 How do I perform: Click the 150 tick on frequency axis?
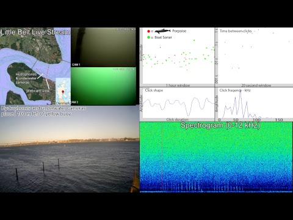click(279, 120)
